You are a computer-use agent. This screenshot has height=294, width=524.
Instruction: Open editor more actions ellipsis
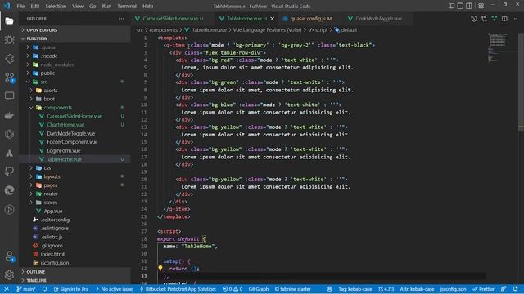515,19
